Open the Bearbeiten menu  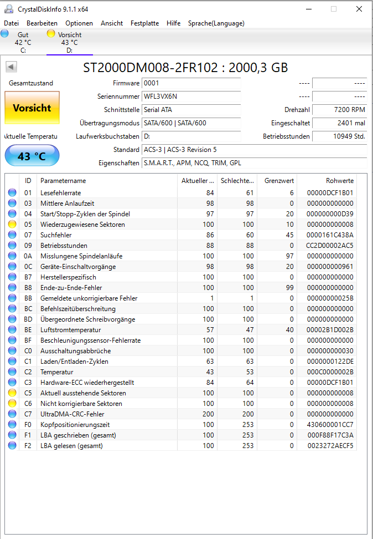42,23
